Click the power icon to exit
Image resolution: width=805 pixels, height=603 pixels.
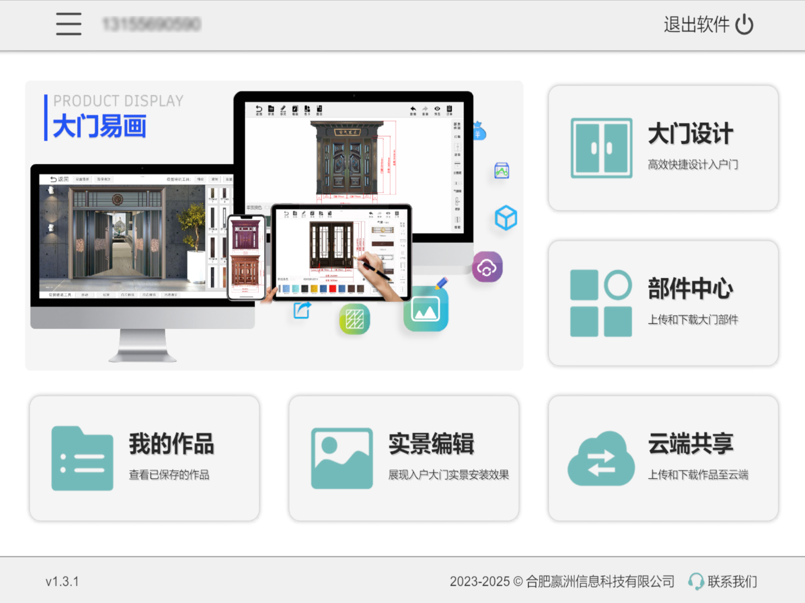pos(744,24)
